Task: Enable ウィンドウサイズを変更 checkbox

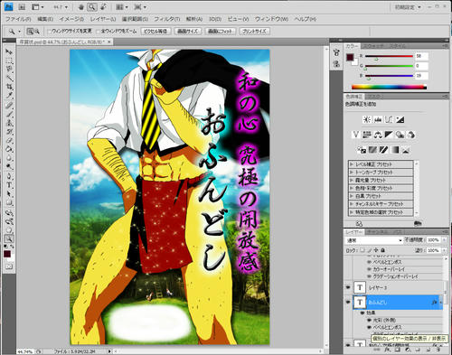Action: [x=50, y=31]
